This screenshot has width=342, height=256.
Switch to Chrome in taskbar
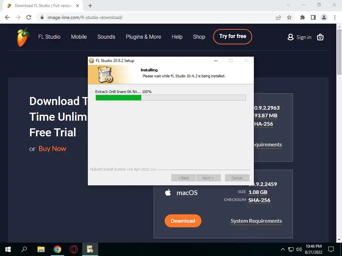57,249
